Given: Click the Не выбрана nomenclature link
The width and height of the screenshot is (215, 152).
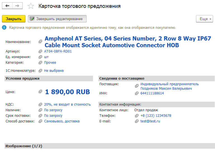Looking at the screenshot, I should pyautogui.click(x=54, y=71).
